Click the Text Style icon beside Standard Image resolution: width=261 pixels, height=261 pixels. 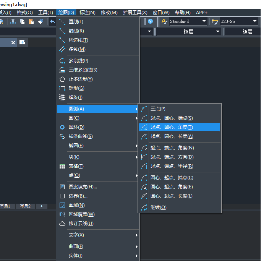tap(164, 21)
